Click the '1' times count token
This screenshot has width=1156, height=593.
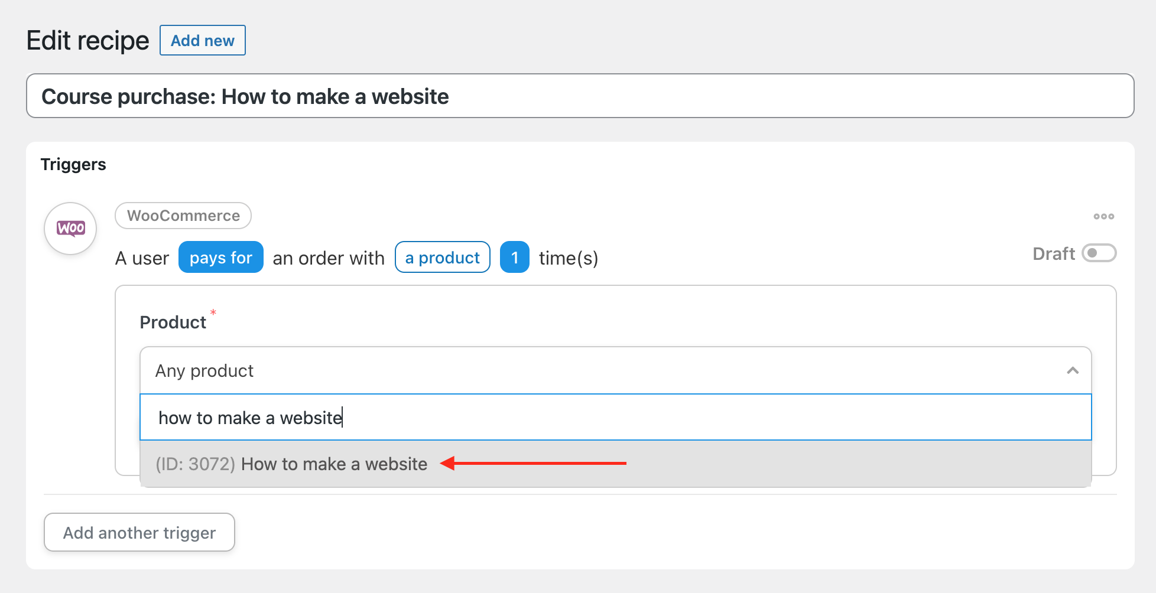click(x=515, y=258)
